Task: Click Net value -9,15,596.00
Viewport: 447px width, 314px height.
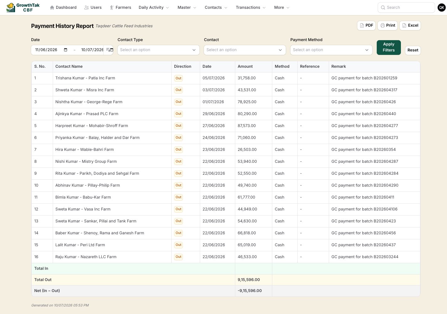Action: [x=250, y=291]
